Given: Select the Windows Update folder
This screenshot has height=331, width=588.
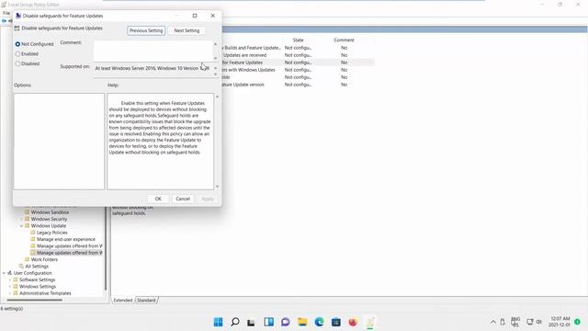Looking at the screenshot, I should click(x=49, y=226).
